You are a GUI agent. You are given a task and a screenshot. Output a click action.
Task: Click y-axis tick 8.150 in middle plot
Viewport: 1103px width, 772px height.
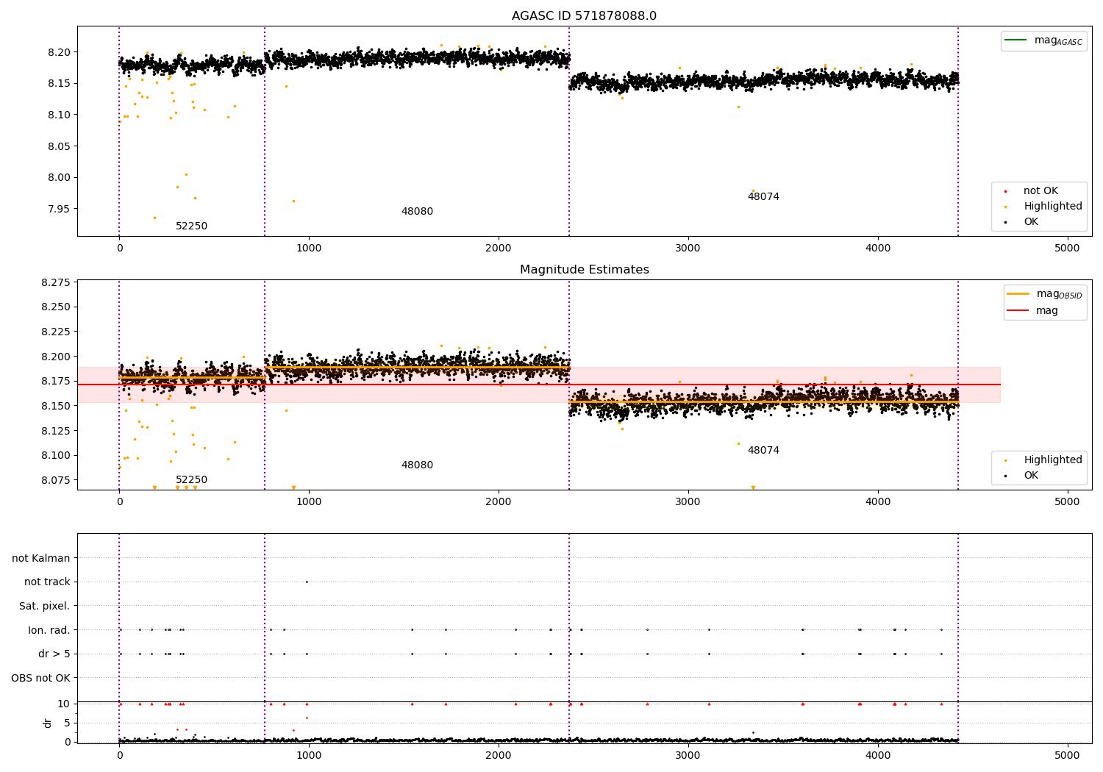click(x=57, y=406)
